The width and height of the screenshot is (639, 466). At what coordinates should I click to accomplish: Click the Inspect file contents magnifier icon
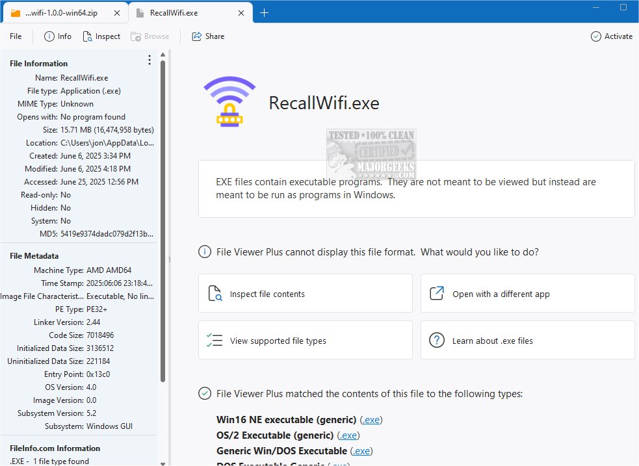[215, 293]
